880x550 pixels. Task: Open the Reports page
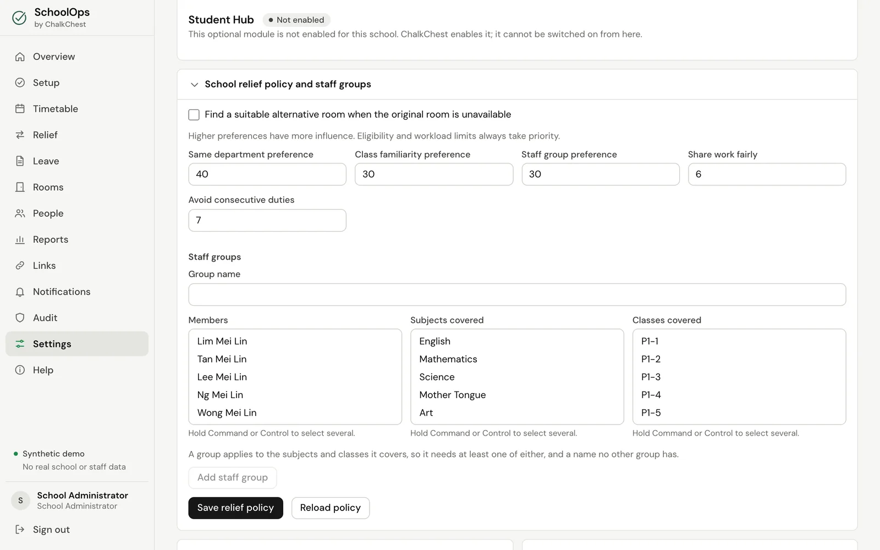[77, 239]
